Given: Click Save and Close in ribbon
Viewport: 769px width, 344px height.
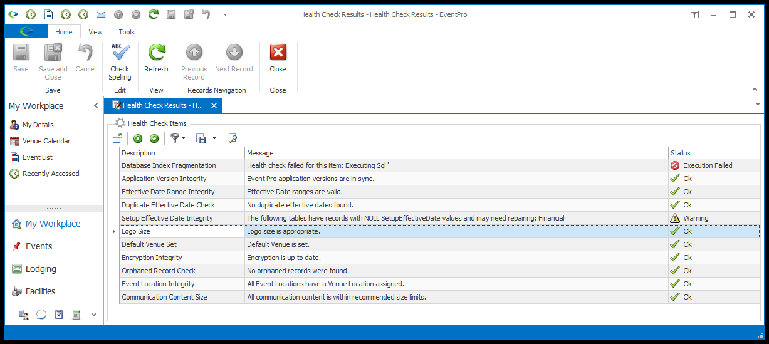Looking at the screenshot, I should [x=53, y=62].
